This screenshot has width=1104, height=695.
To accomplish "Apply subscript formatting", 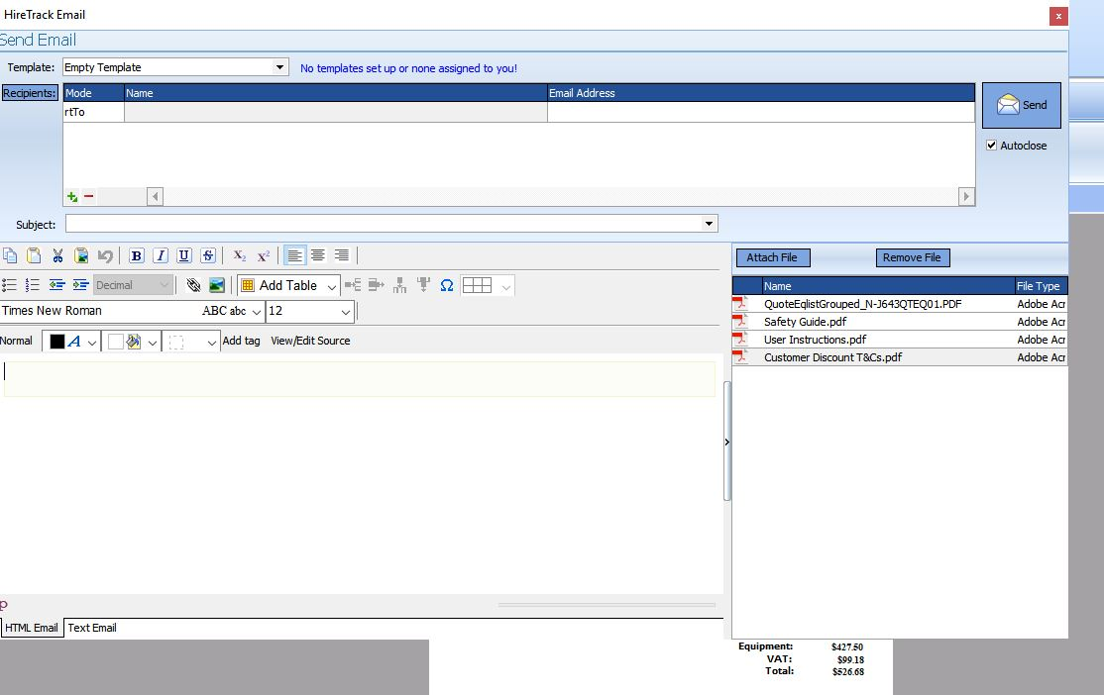I will click(239, 255).
